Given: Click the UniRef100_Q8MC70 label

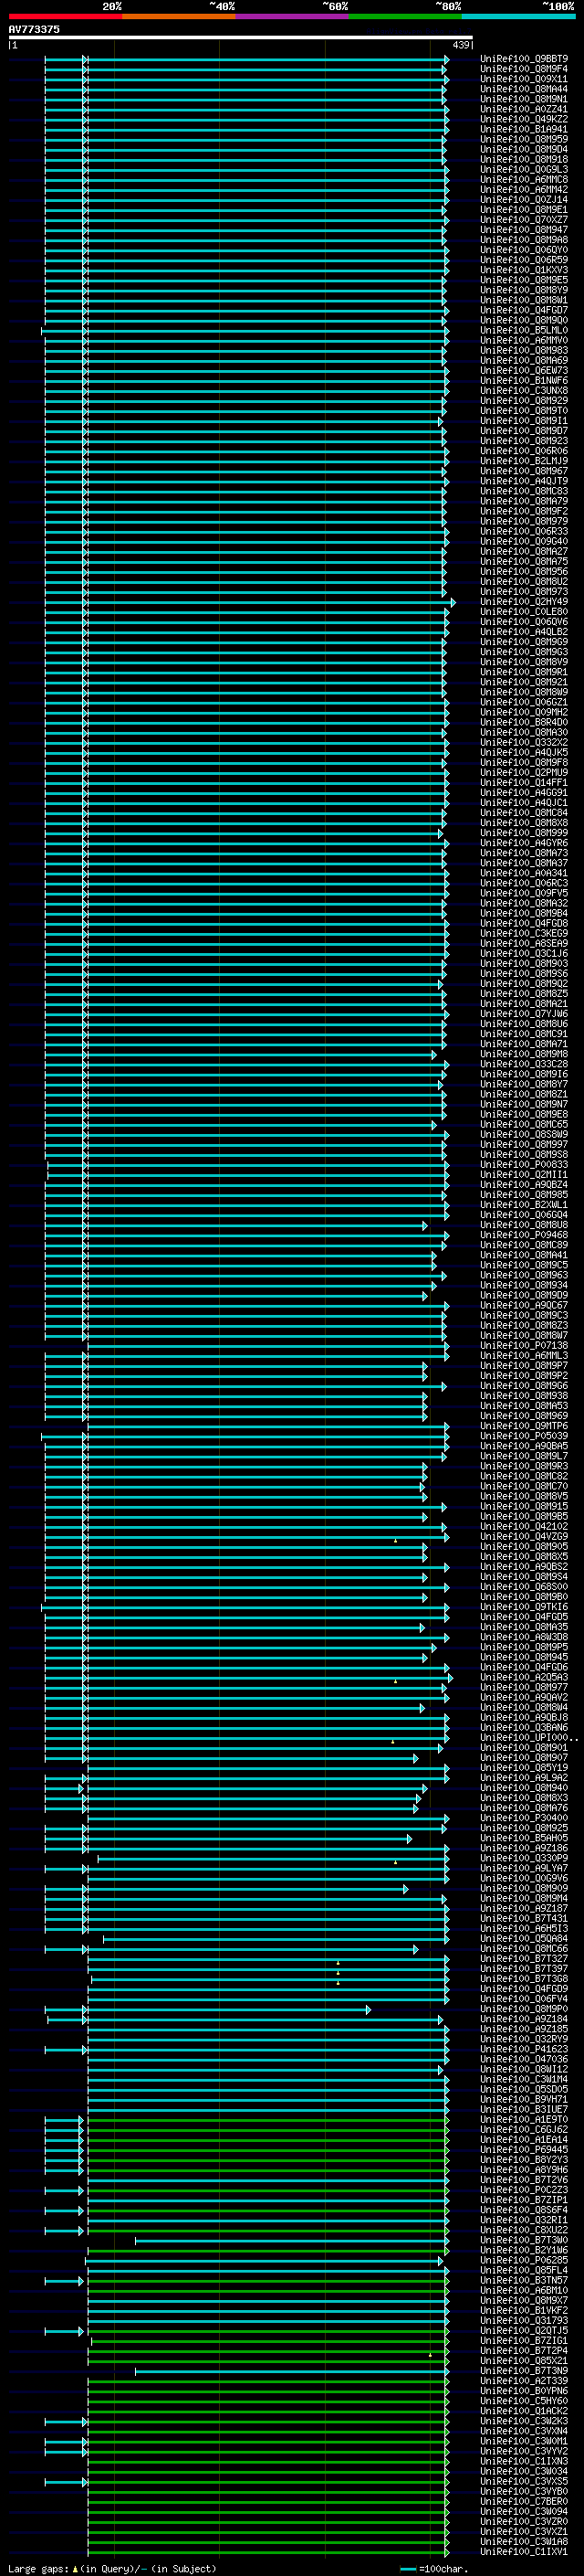Looking at the screenshot, I should (x=524, y=1487).
